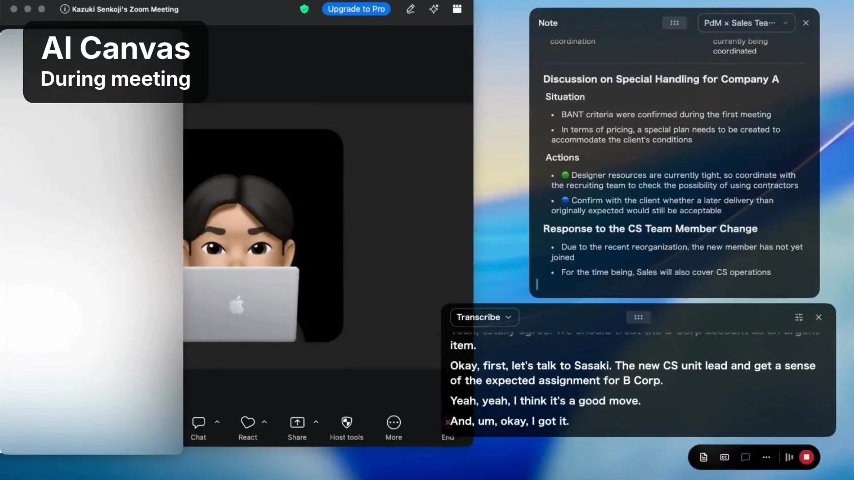Image resolution: width=854 pixels, height=480 pixels.
Task: Open Host tools shield
Action: (346, 428)
